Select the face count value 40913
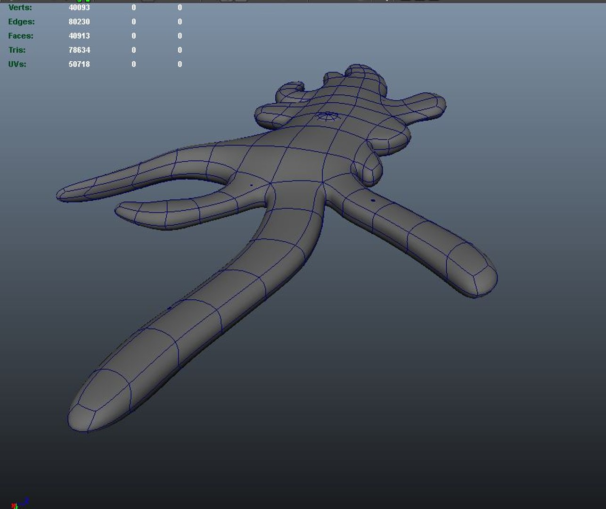The image size is (606, 509). 79,36
